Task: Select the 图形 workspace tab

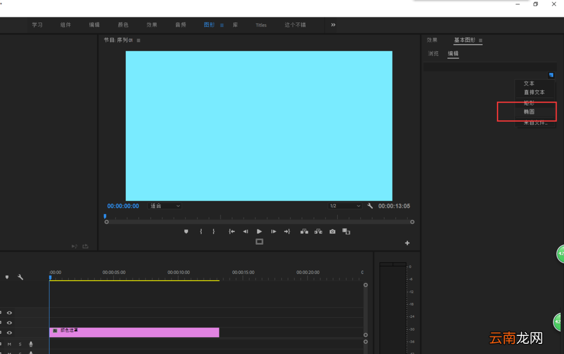Action: click(209, 25)
